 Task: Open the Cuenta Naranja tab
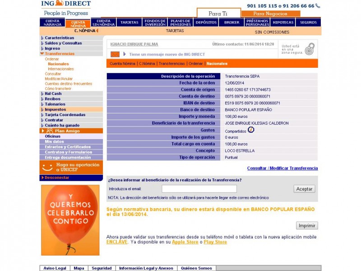52,22
